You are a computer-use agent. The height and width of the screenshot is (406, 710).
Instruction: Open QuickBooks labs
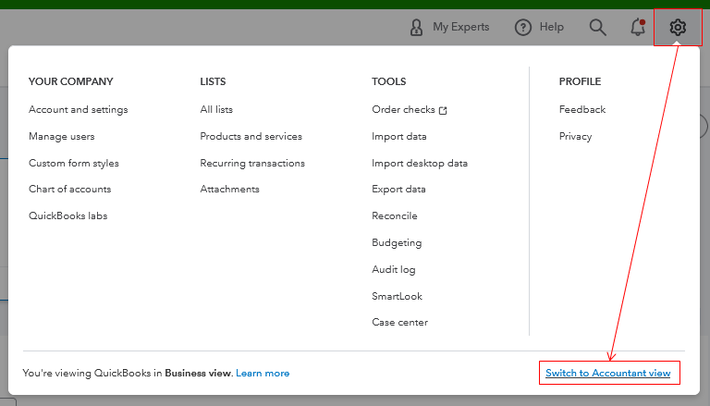[x=68, y=216]
